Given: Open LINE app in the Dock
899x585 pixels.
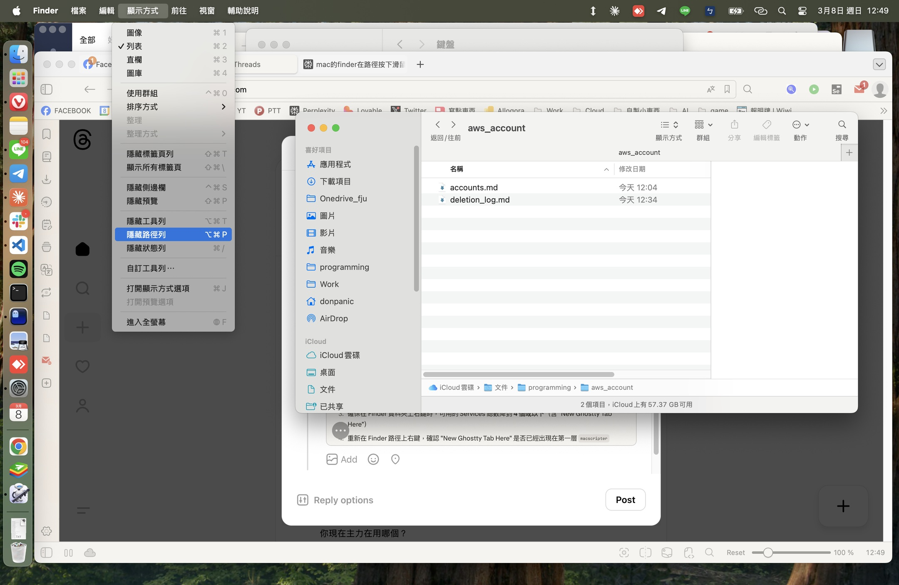Looking at the screenshot, I should pyautogui.click(x=18, y=149).
